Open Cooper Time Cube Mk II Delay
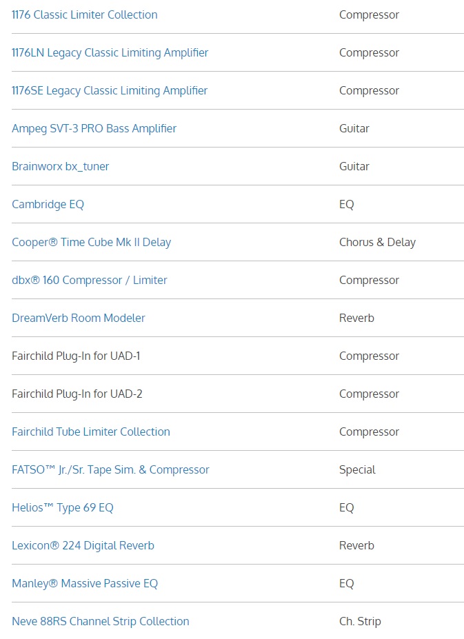The image size is (464, 639). tap(91, 242)
